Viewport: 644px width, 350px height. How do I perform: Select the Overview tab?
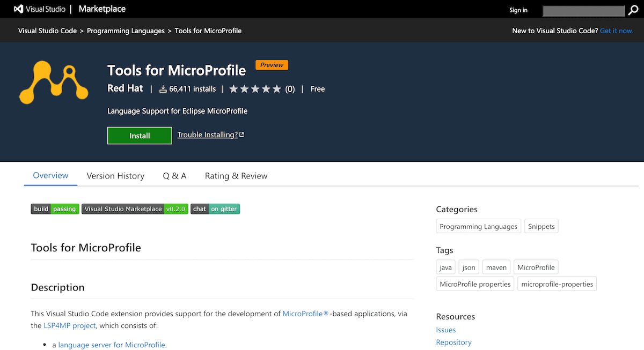(x=51, y=175)
